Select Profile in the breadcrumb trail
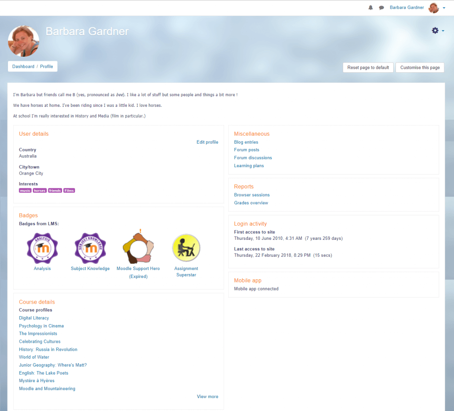The width and height of the screenshot is (454, 411). point(46,66)
